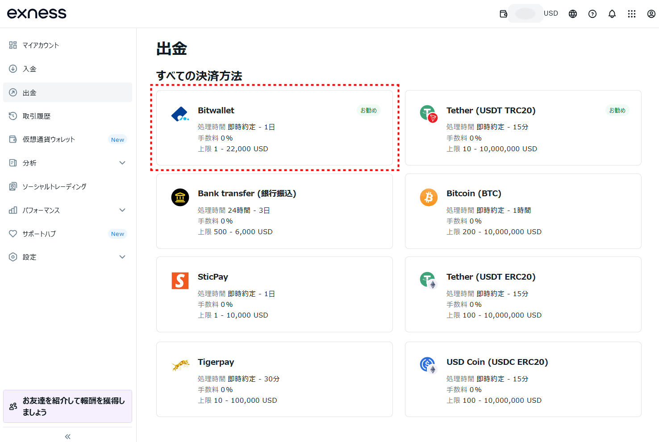Click the Exness logo

[x=37, y=13]
